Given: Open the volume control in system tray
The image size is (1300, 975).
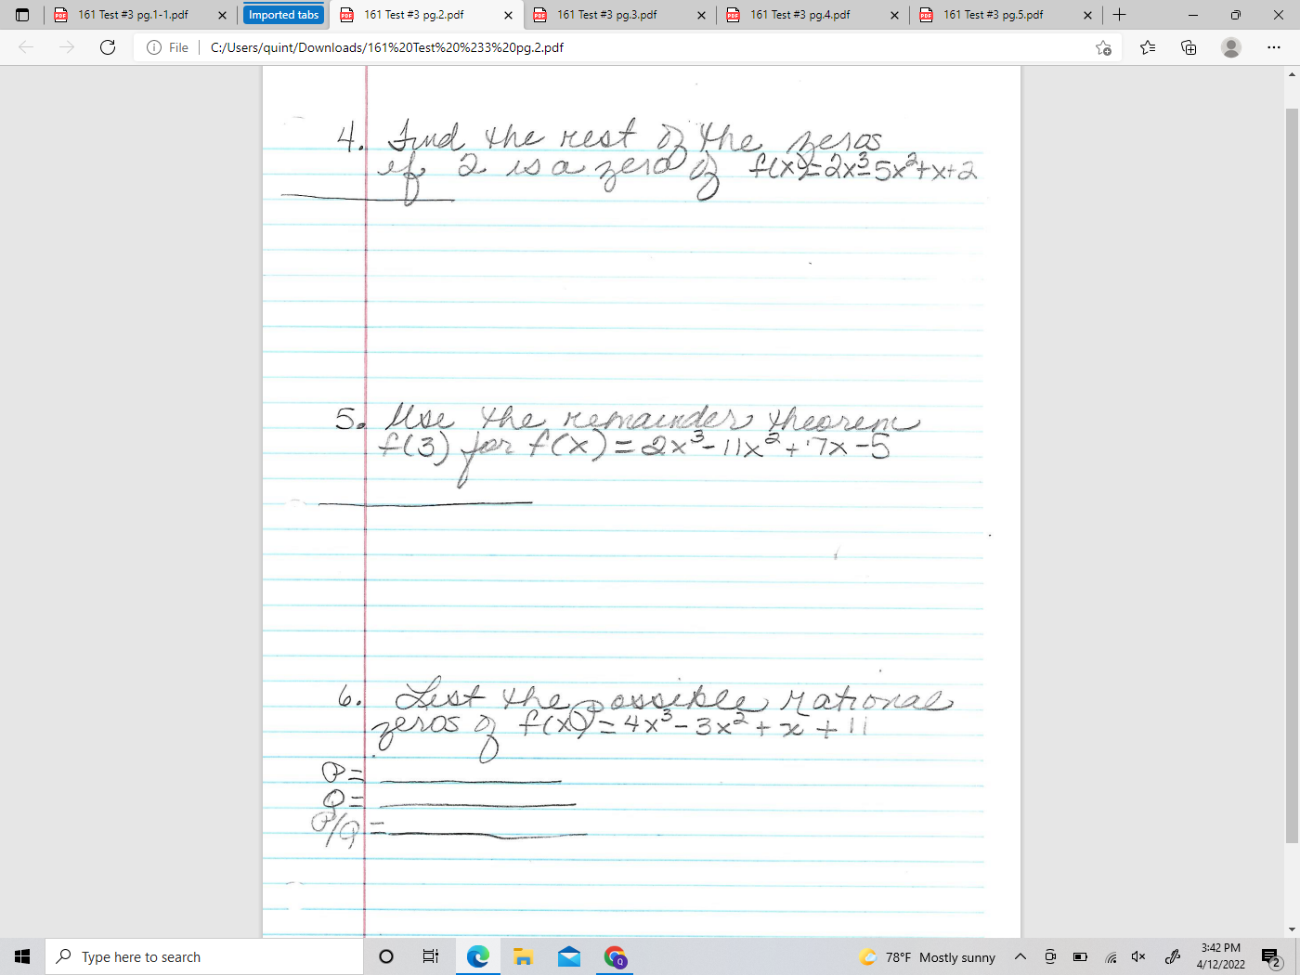Looking at the screenshot, I should point(1137,956).
